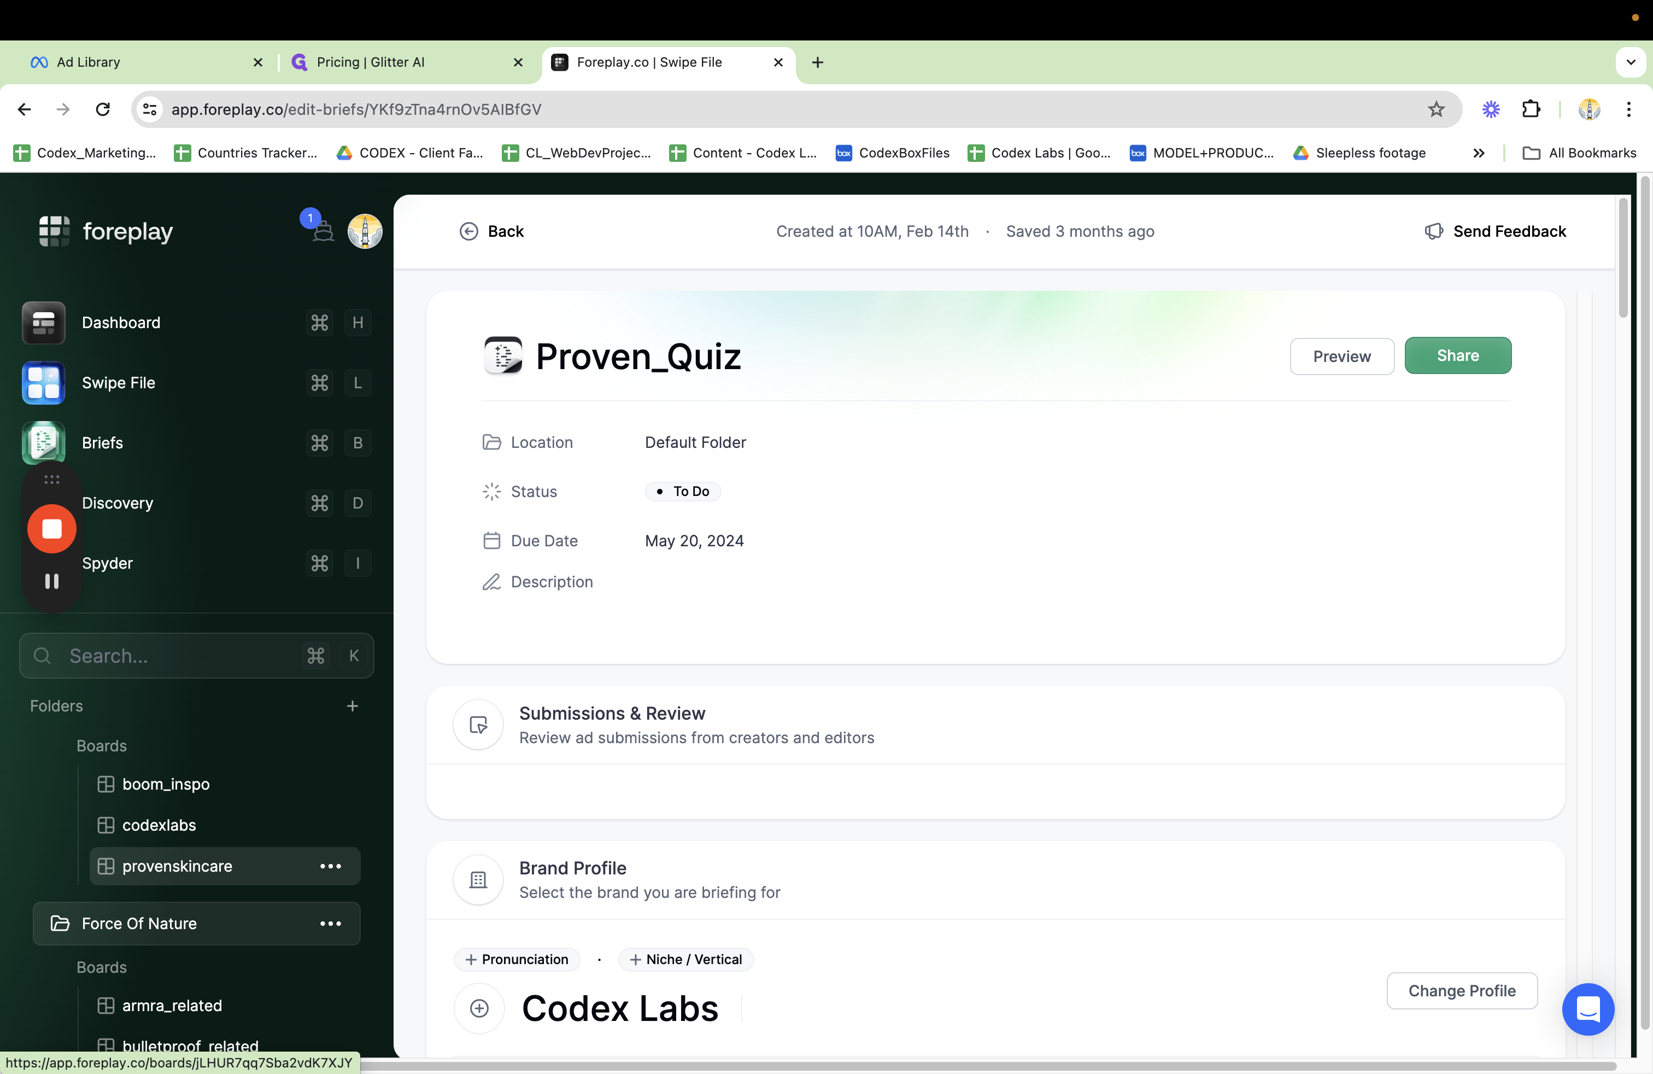Click the Submissions & Review icon
This screenshot has height=1074, width=1653.
point(478,725)
